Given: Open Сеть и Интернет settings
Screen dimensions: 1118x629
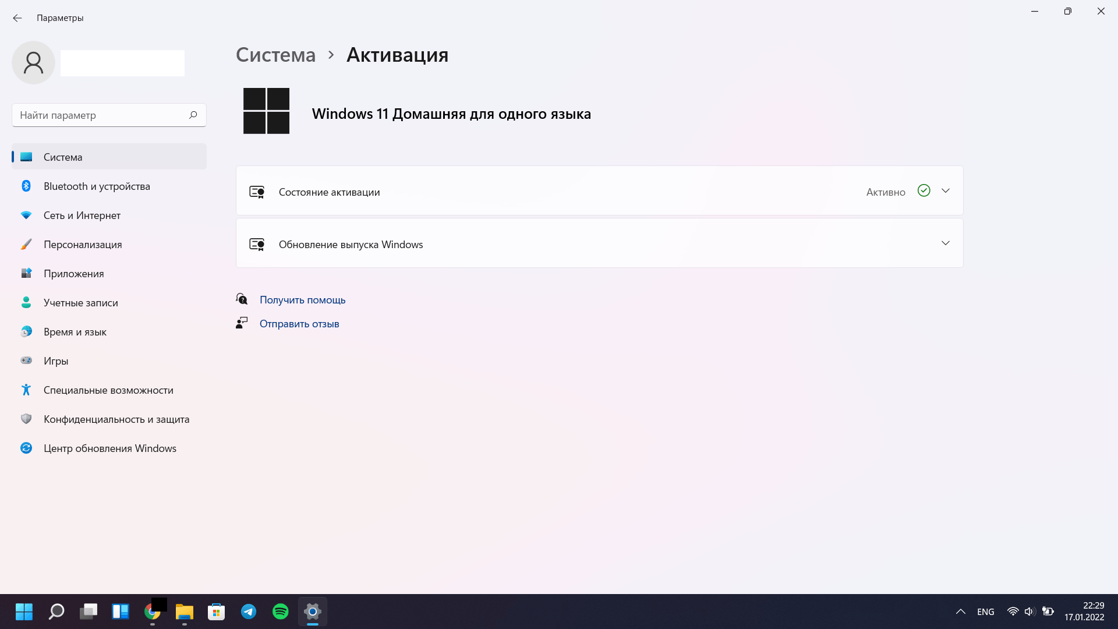Looking at the screenshot, I should point(109,215).
